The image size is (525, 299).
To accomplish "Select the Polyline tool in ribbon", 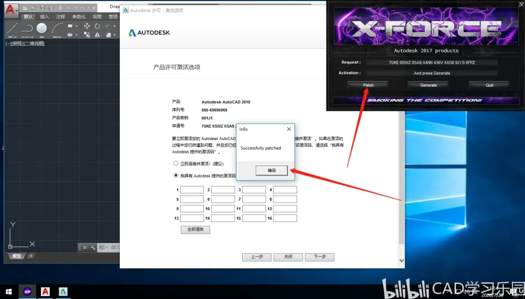I will 27,29.
